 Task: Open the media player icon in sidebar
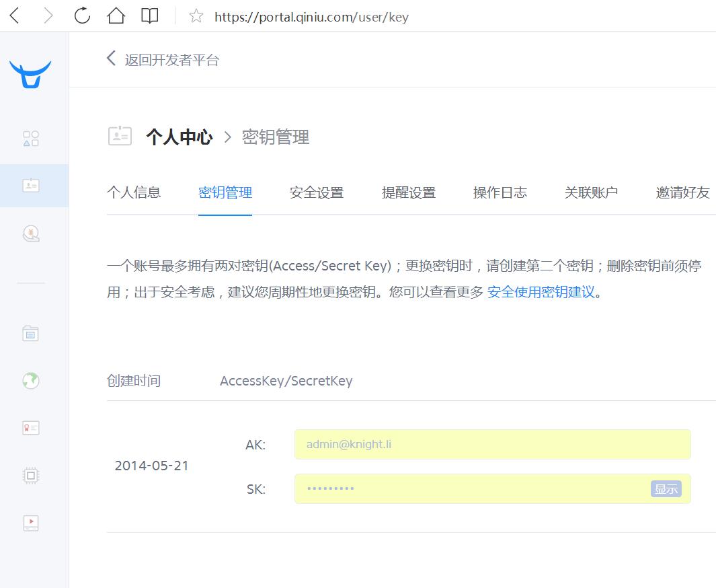[31, 523]
